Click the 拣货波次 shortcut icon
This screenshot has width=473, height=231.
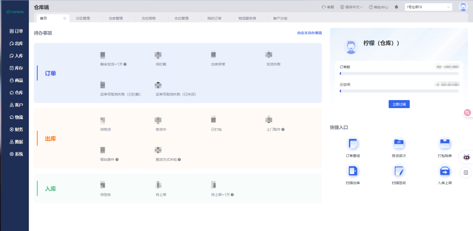tap(399, 144)
